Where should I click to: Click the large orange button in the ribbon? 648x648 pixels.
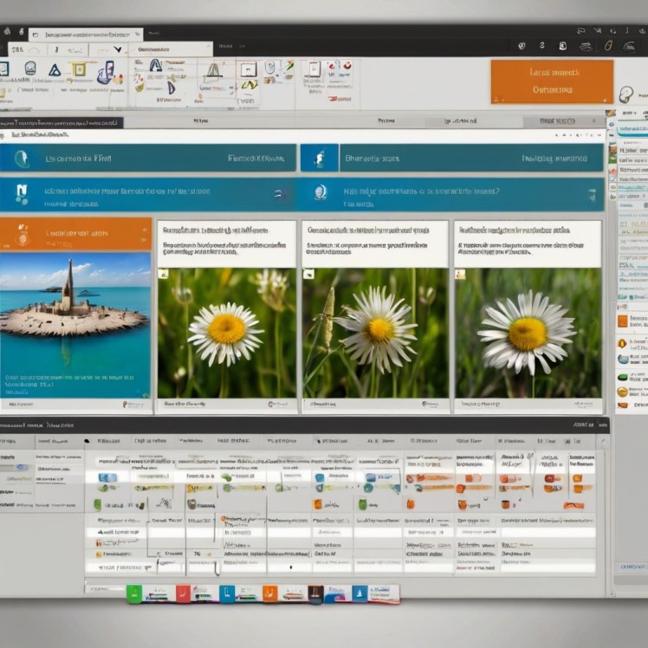pyautogui.click(x=551, y=81)
